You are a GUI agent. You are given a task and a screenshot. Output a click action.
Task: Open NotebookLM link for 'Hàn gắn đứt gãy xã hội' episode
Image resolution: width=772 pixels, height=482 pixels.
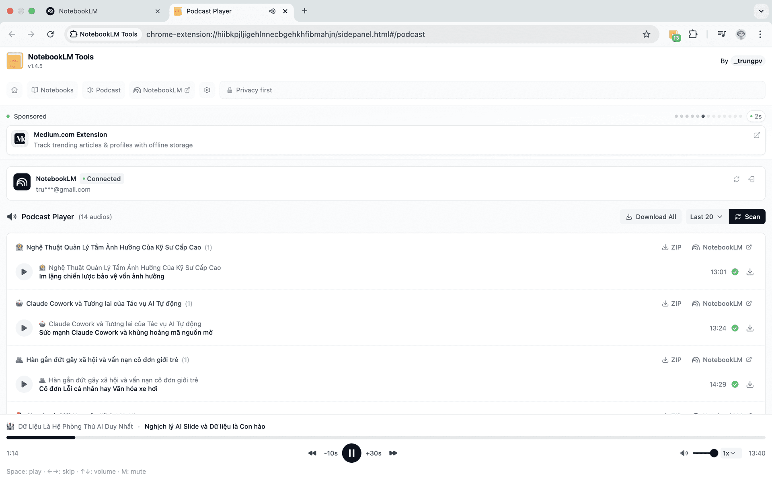pos(721,359)
